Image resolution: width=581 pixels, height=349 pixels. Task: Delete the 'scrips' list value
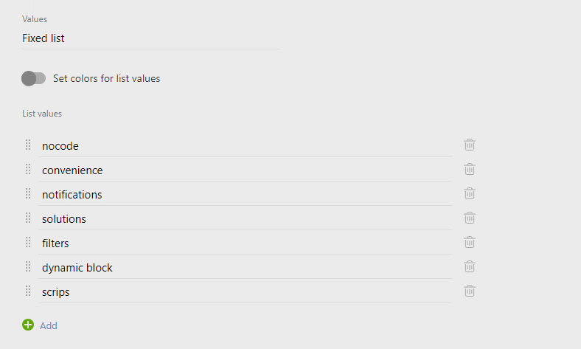point(470,291)
